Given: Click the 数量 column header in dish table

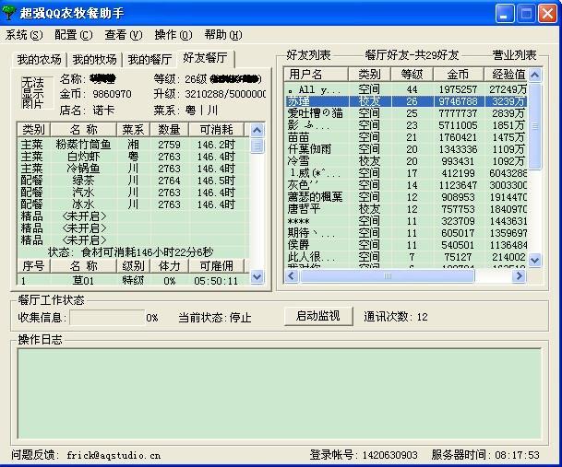Looking at the screenshot, I should [169, 130].
